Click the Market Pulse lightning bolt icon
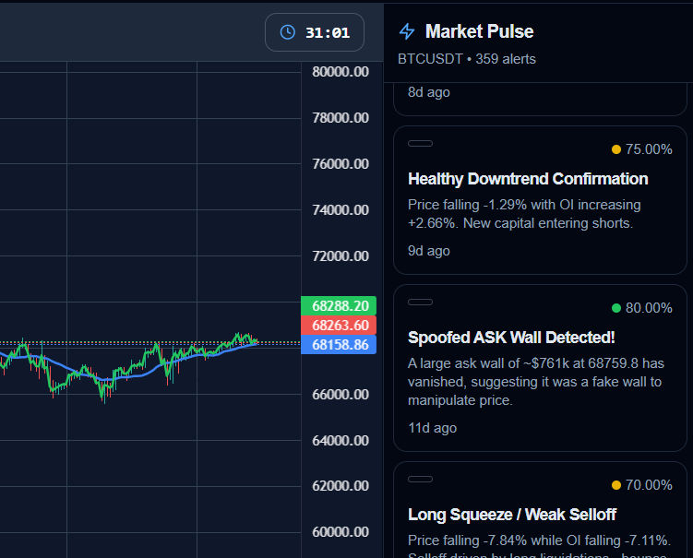Image resolution: width=693 pixels, height=558 pixels. 407,31
